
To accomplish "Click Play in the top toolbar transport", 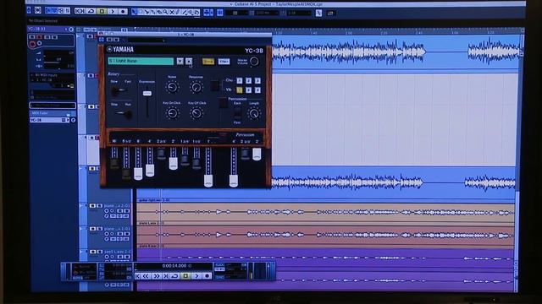I will click(x=113, y=11).
